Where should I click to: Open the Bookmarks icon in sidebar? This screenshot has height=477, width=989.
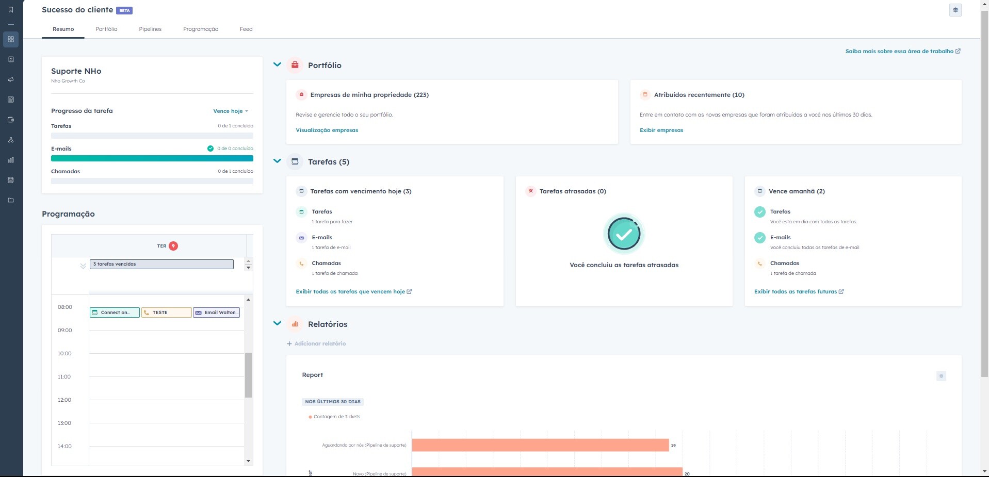(x=11, y=10)
